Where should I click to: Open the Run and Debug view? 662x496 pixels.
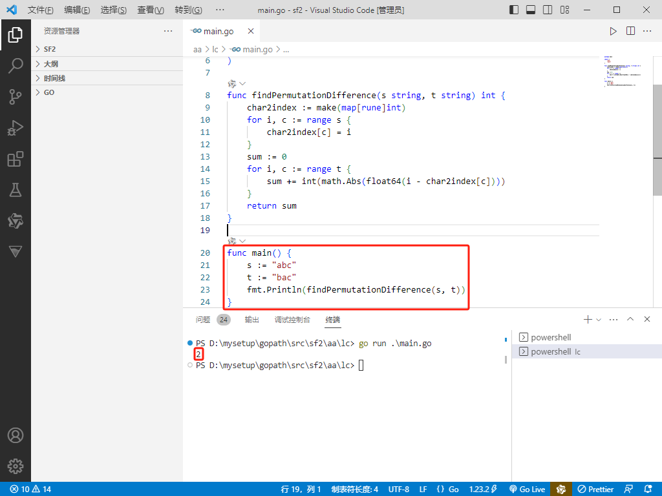[x=16, y=128]
